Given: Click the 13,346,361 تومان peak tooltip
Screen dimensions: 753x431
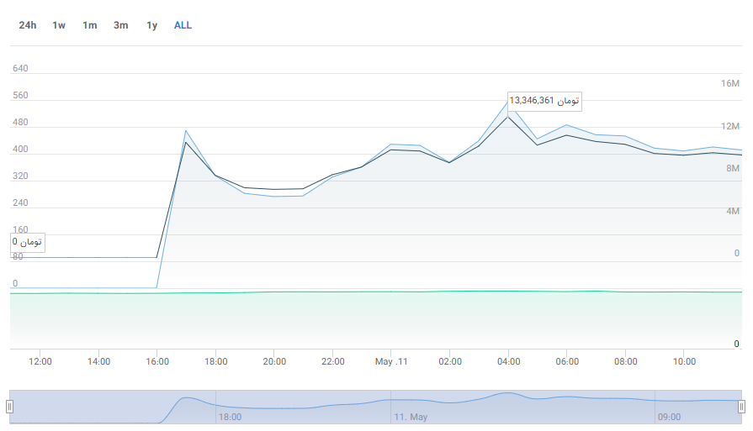Looking at the screenshot, I should click(544, 101).
